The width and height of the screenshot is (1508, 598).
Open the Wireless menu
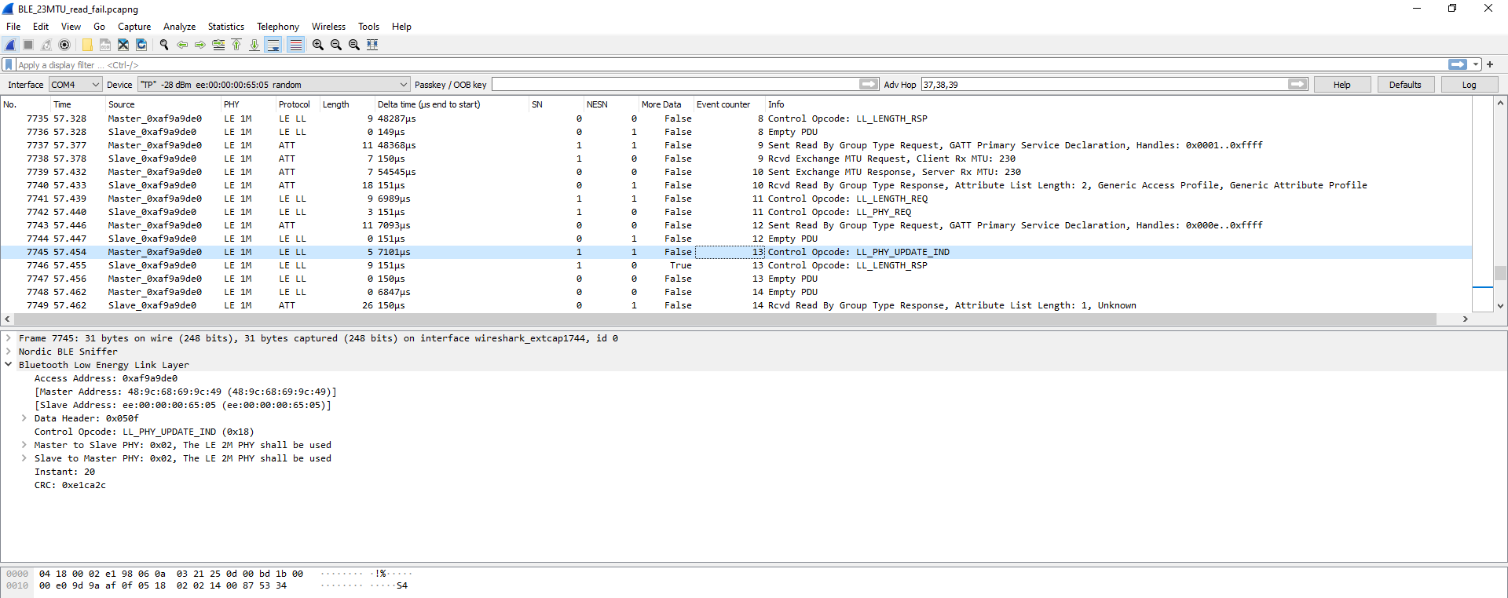(x=328, y=27)
